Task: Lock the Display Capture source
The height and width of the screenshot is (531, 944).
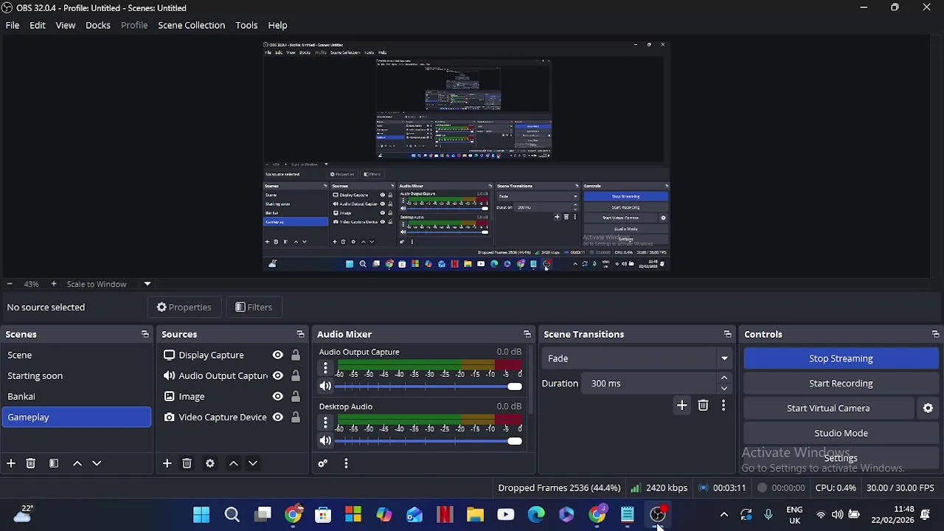Action: pos(296,355)
